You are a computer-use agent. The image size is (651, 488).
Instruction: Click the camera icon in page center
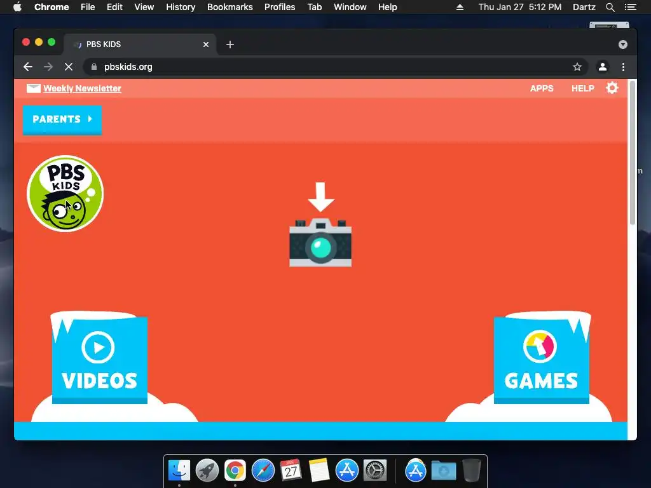tap(320, 242)
